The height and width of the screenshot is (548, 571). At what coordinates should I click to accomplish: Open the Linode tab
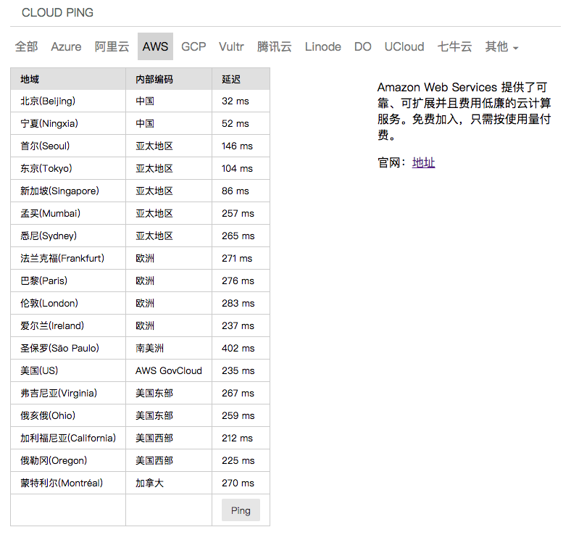tap(322, 46)
